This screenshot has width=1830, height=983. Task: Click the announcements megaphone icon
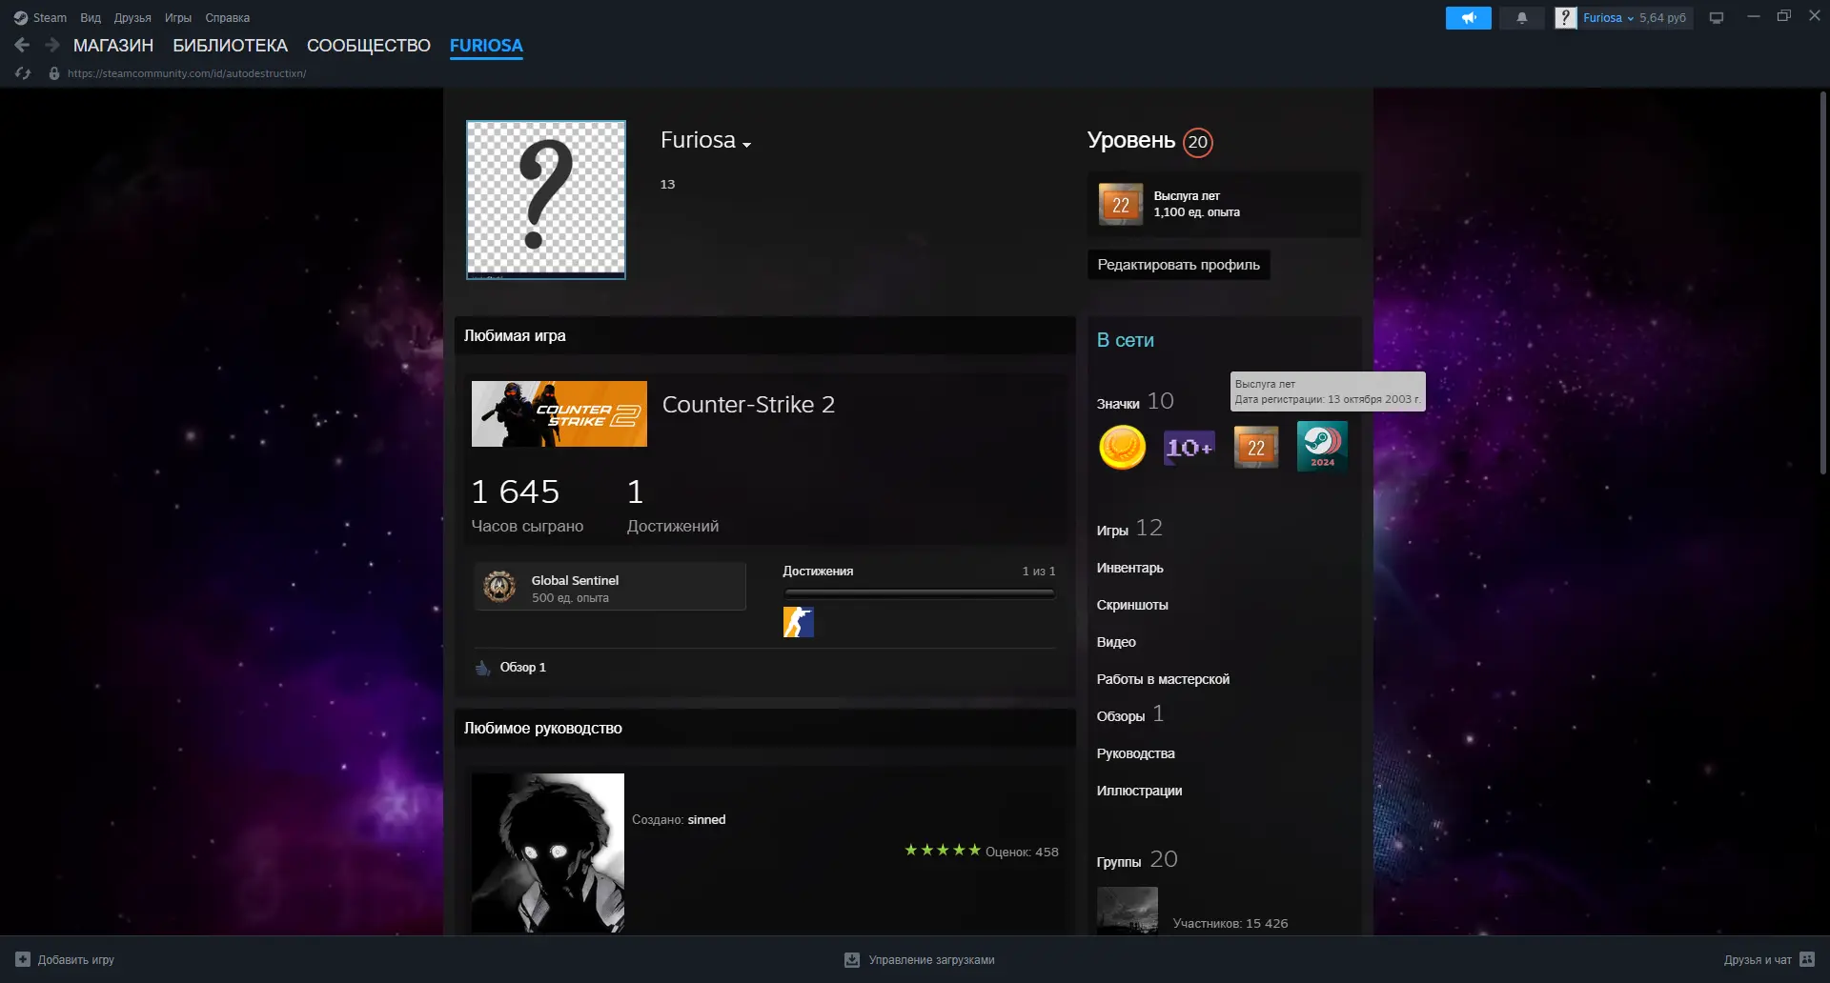1468,18
